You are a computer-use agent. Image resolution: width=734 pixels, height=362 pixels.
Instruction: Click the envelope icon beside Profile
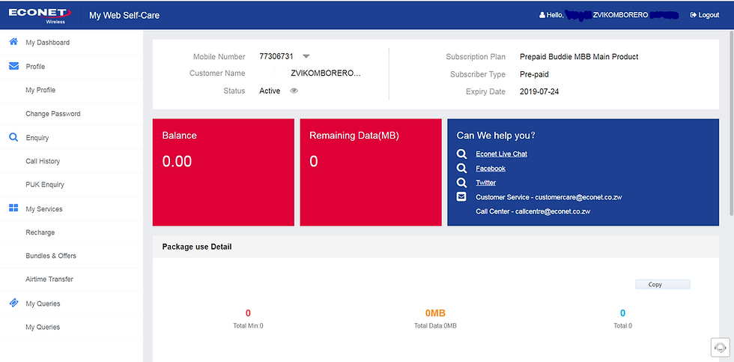(x=13, y=67)
